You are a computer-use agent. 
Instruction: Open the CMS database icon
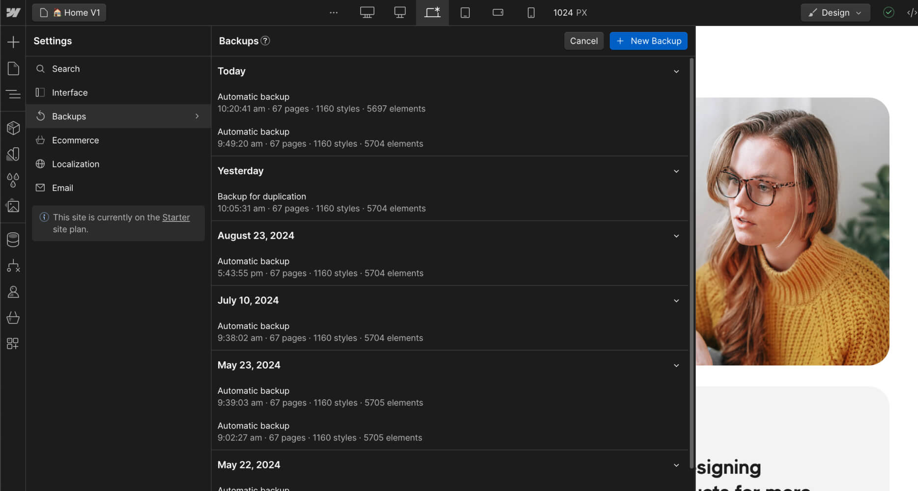(x=13, y=240)
